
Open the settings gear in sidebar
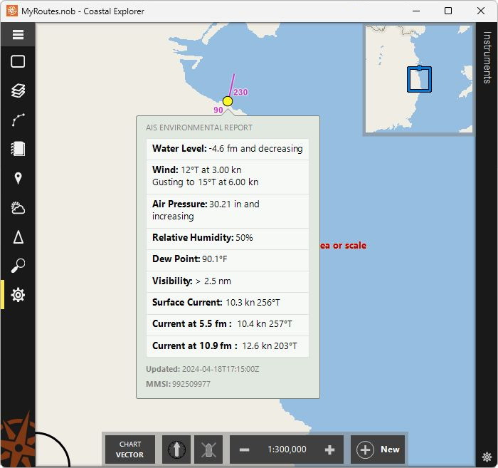pyautogui.click(x=18, y=295)
